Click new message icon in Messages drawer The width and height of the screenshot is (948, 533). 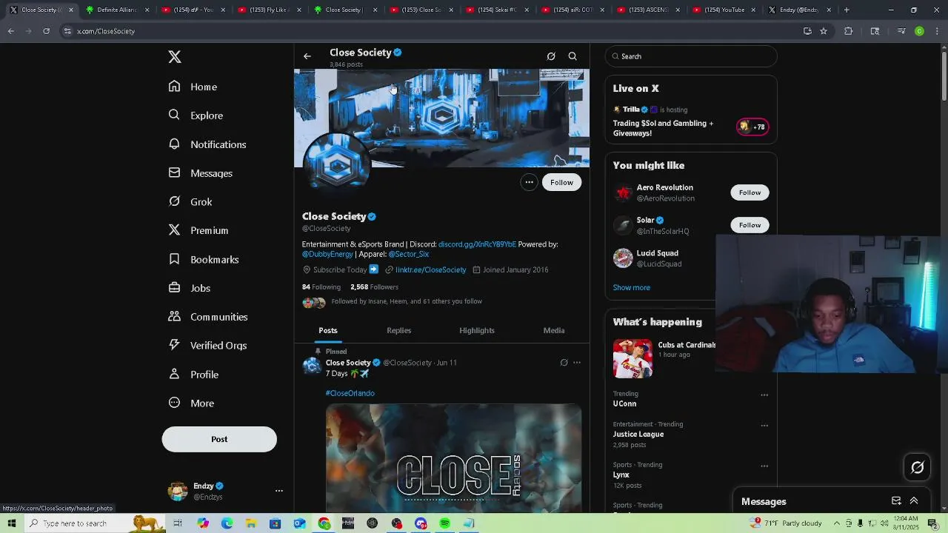(896, 501)
